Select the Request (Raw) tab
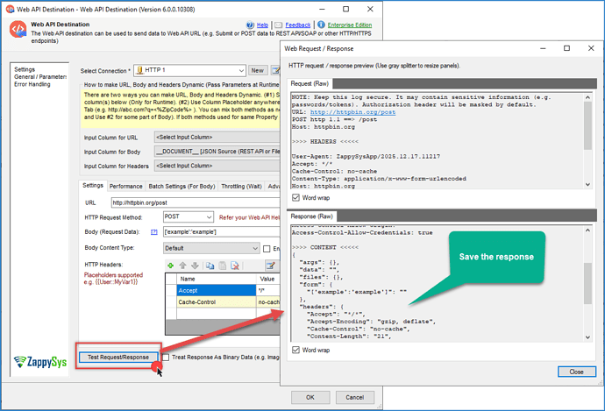The height and width of the screenshot is (411, 605). coord(310,83)
